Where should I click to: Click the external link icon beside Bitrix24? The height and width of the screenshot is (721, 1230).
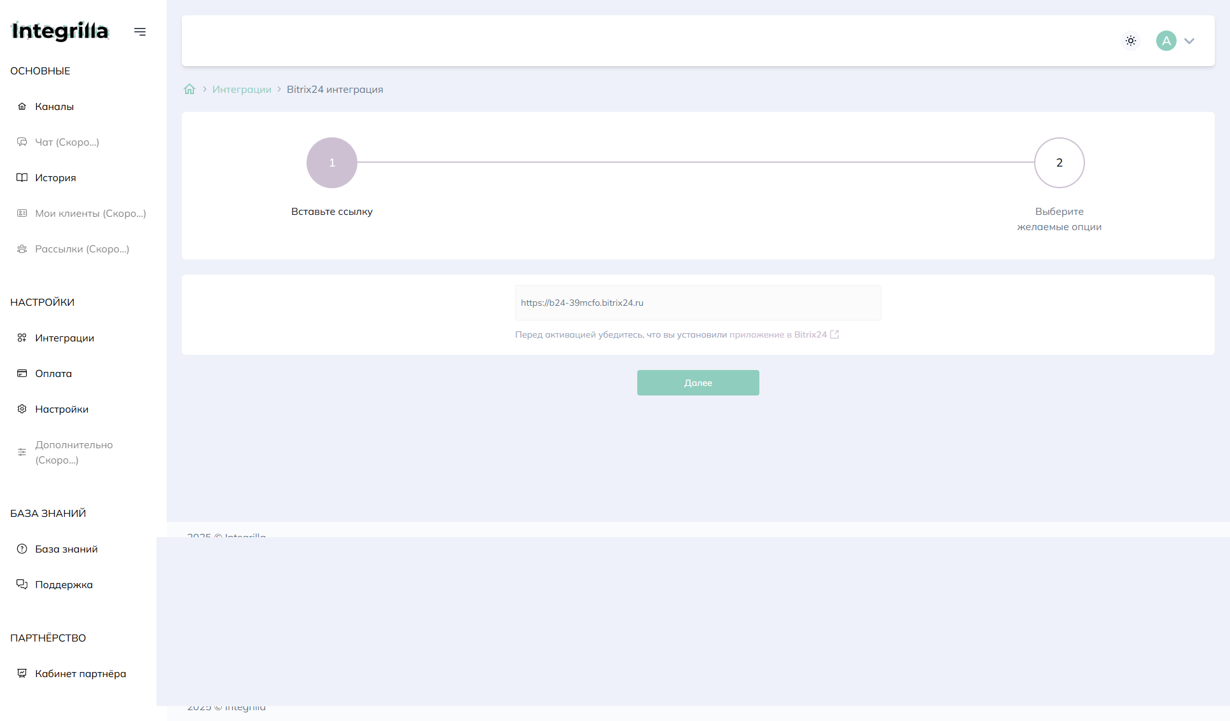[834, 334]
